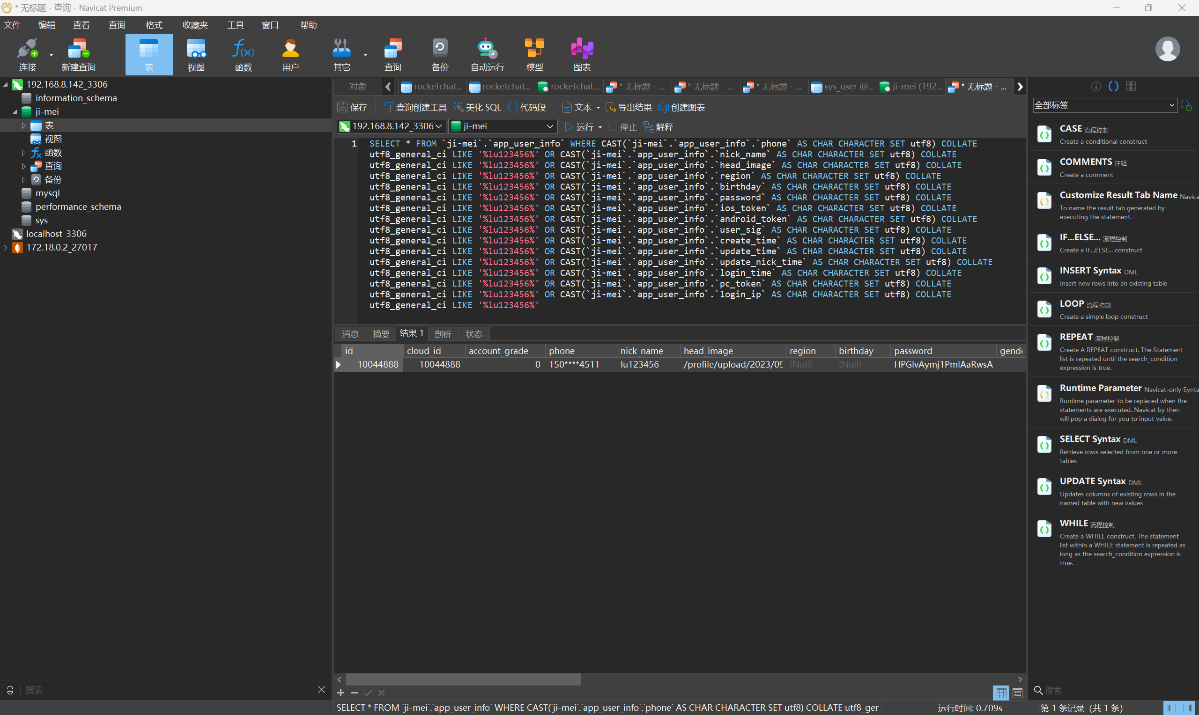Screen dimensions: 1199x715
Task: Click the 保存 save button
Action: tap(352, 107)
